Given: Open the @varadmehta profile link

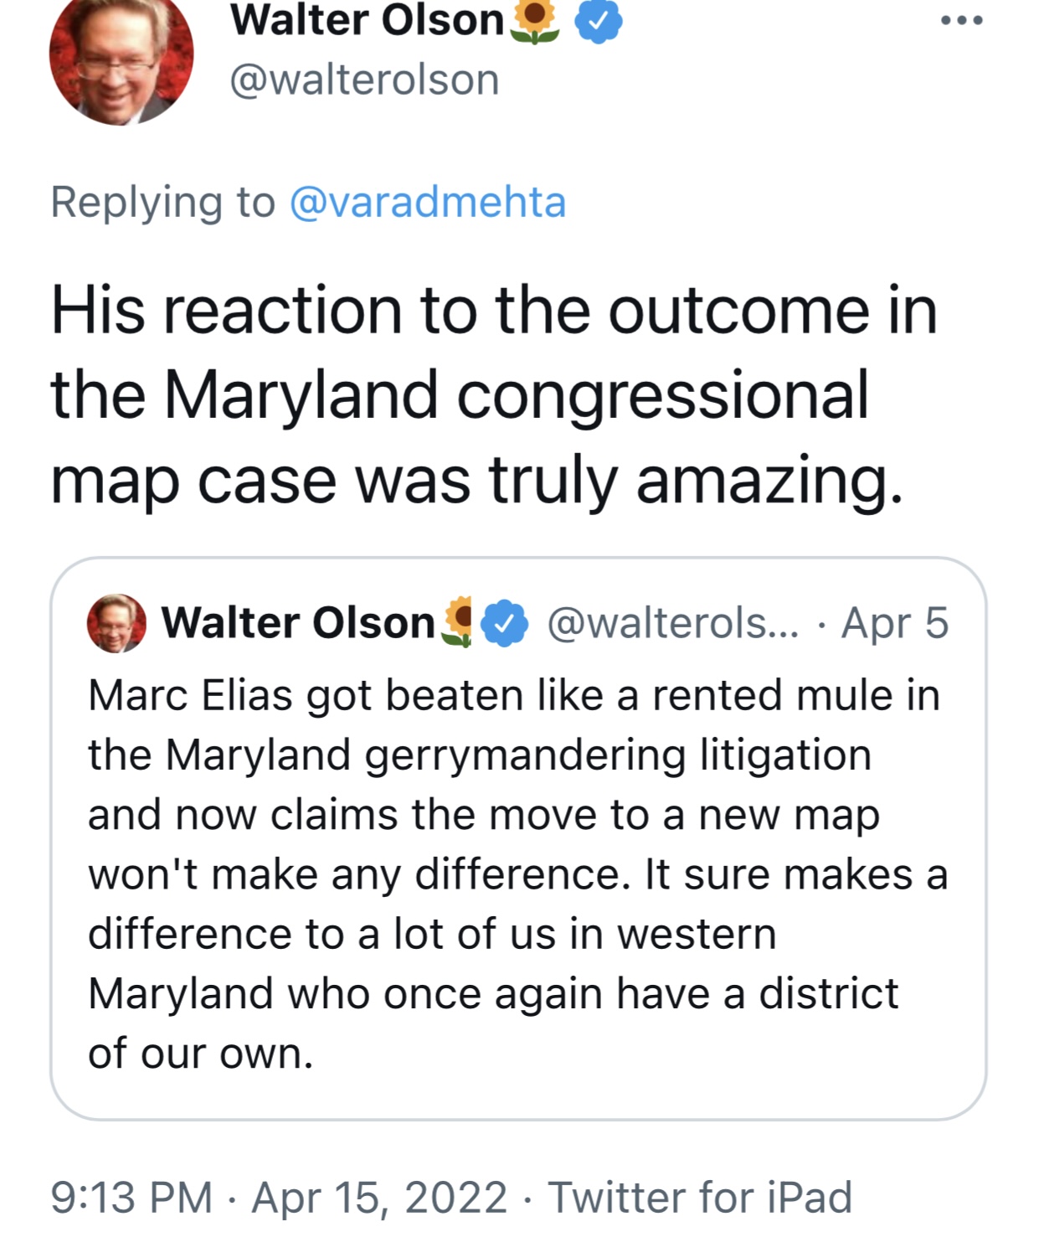Looking at the screenshot, I should pos(428,203).
